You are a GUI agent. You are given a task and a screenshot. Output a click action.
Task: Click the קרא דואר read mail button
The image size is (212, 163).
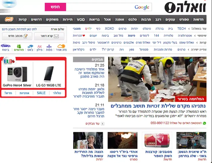[x=49, y=36]
